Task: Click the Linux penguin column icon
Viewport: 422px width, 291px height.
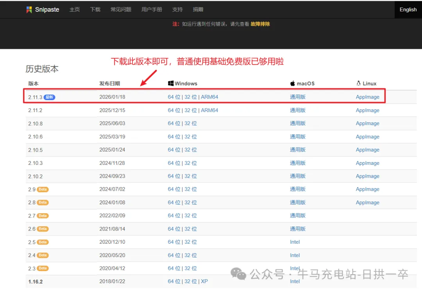Action: [x=358, y=83]
